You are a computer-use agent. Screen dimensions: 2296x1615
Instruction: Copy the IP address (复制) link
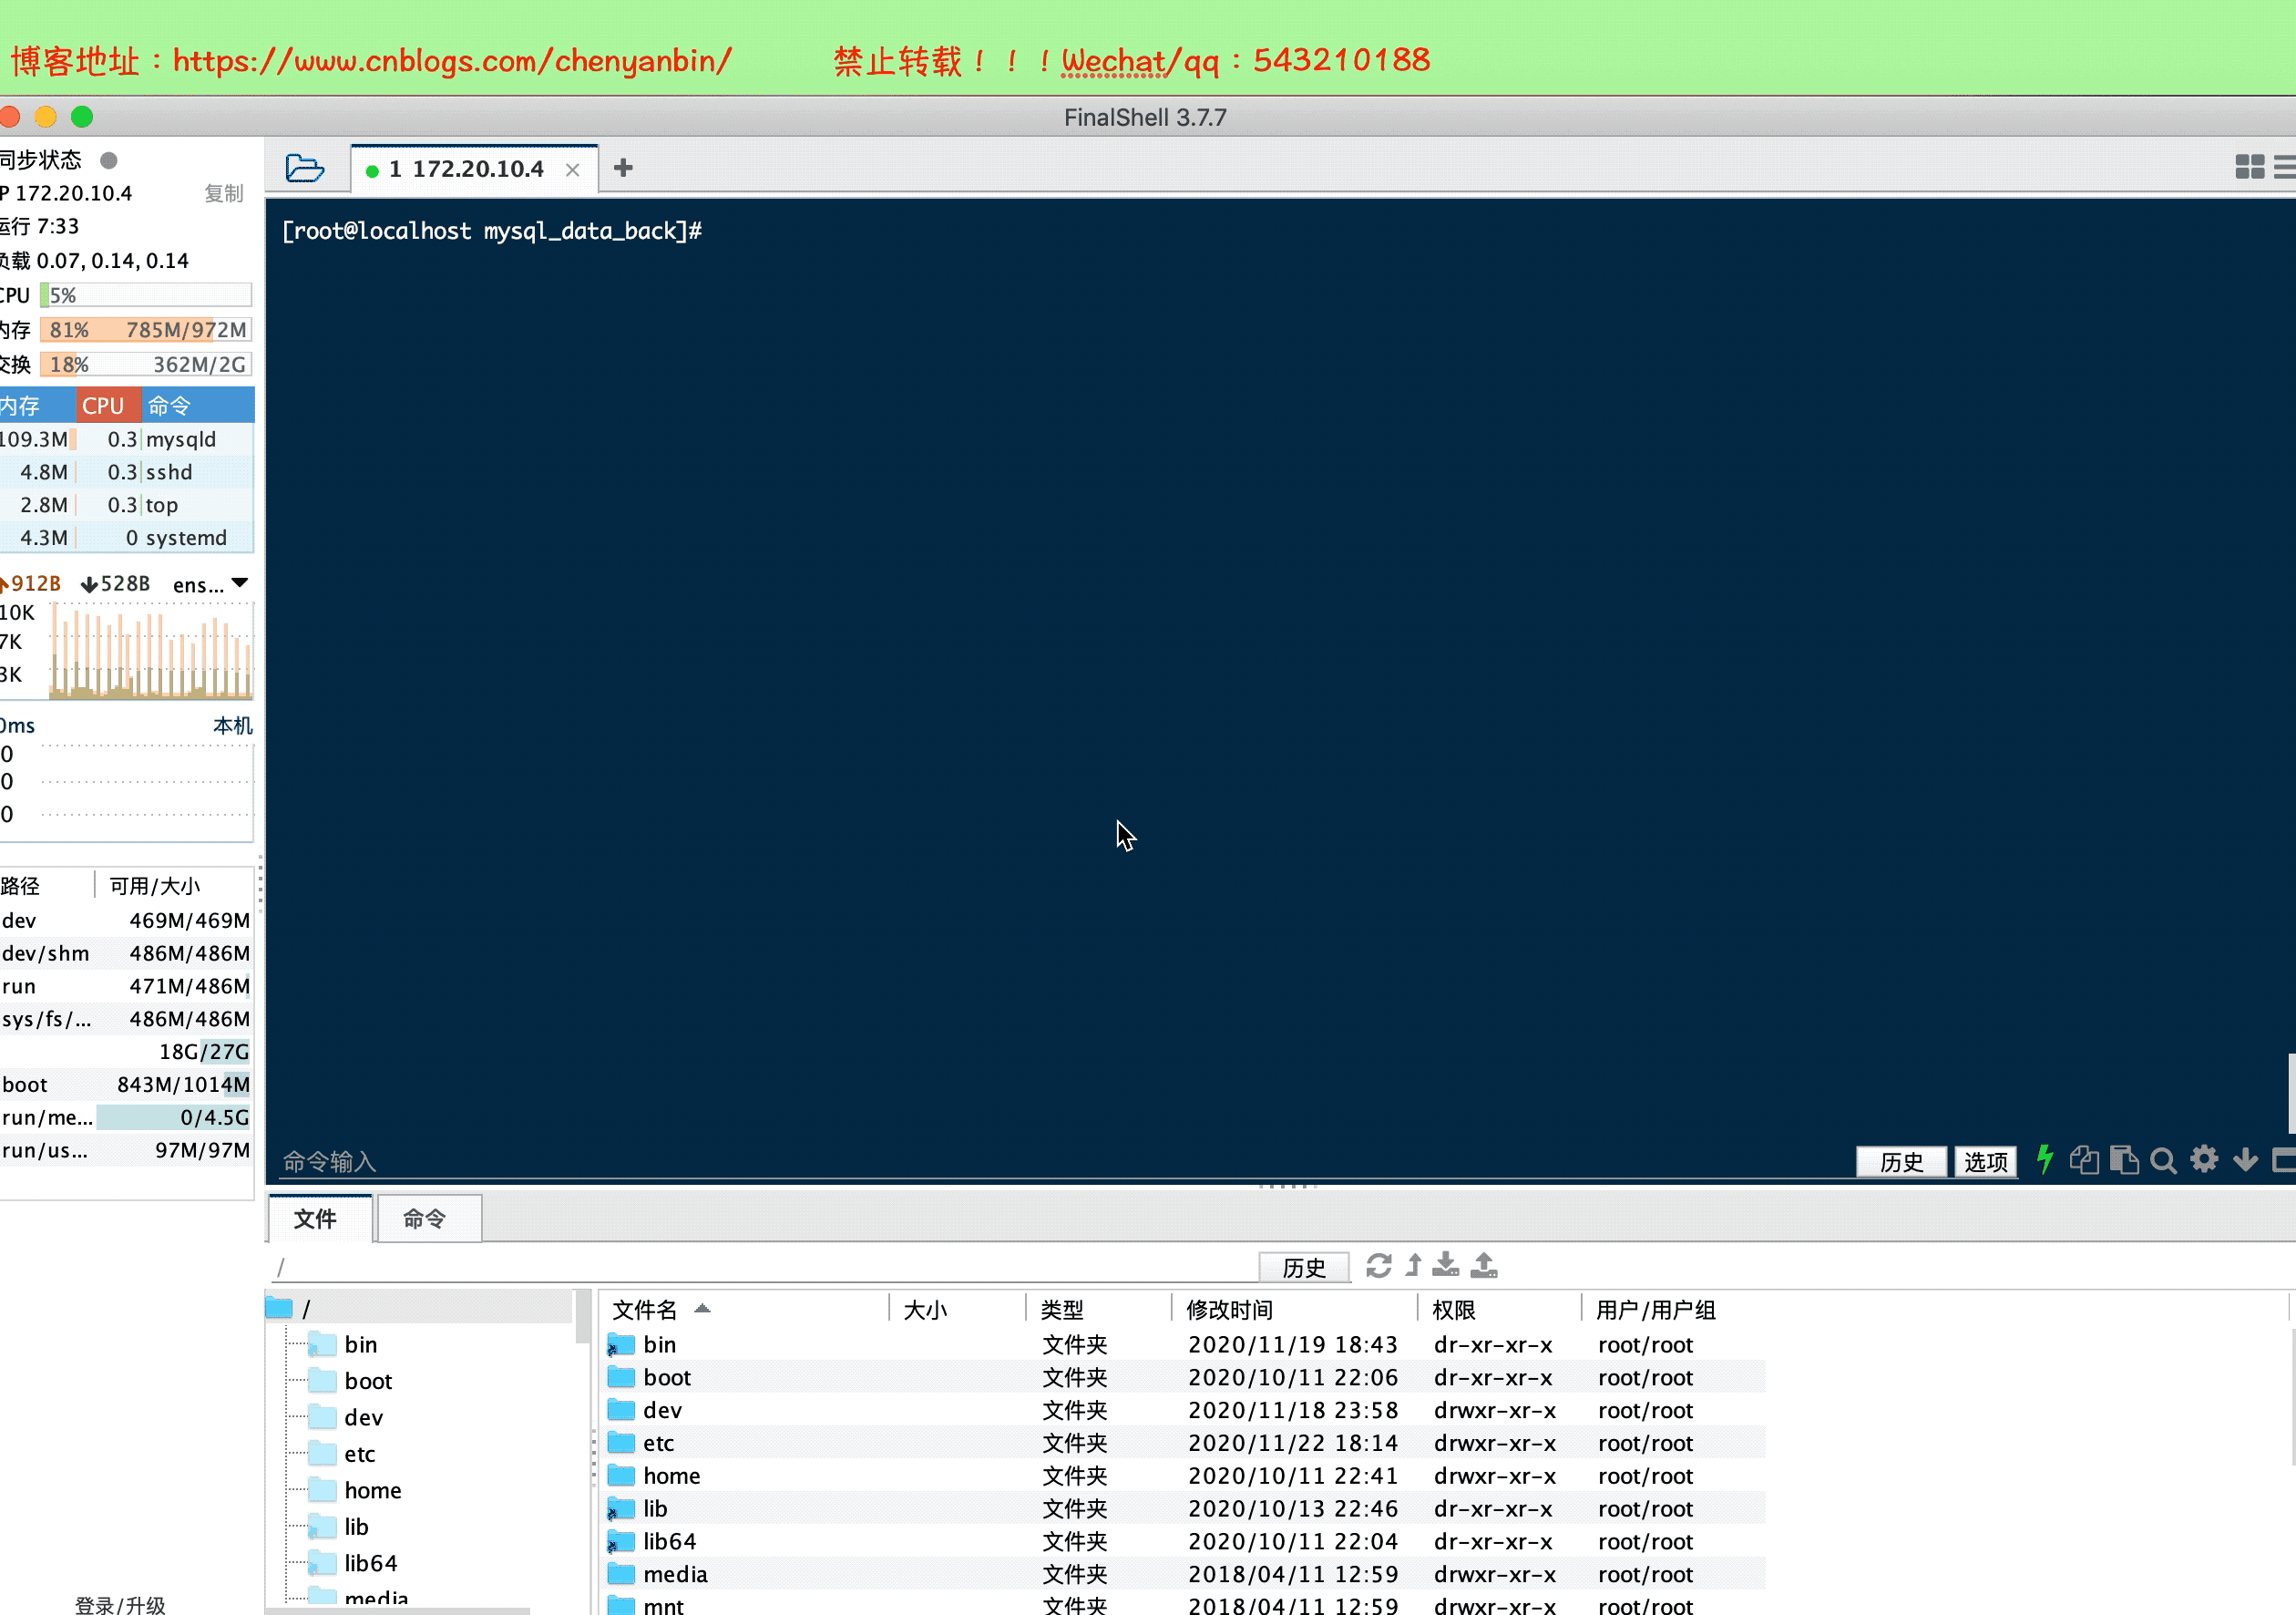(224, 193)
